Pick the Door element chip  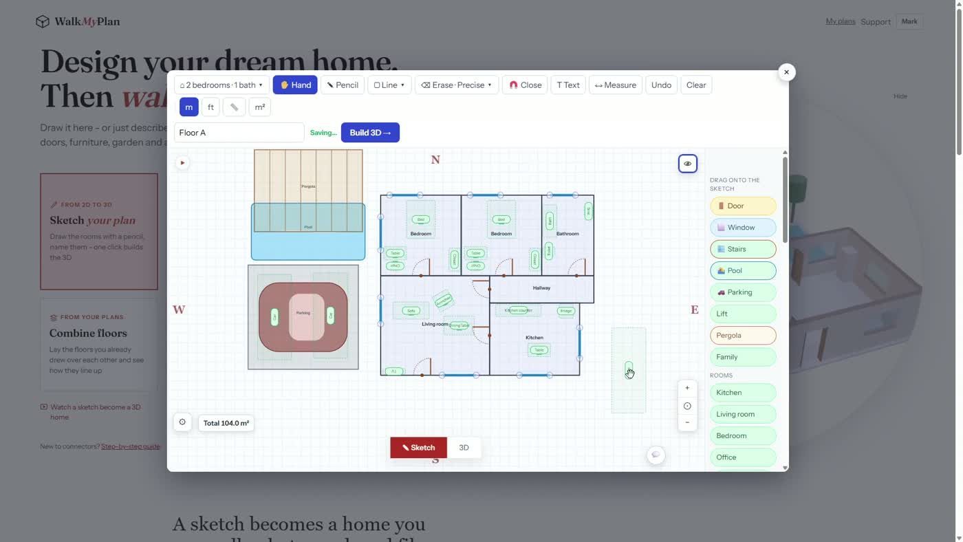(x=743, y=206)
